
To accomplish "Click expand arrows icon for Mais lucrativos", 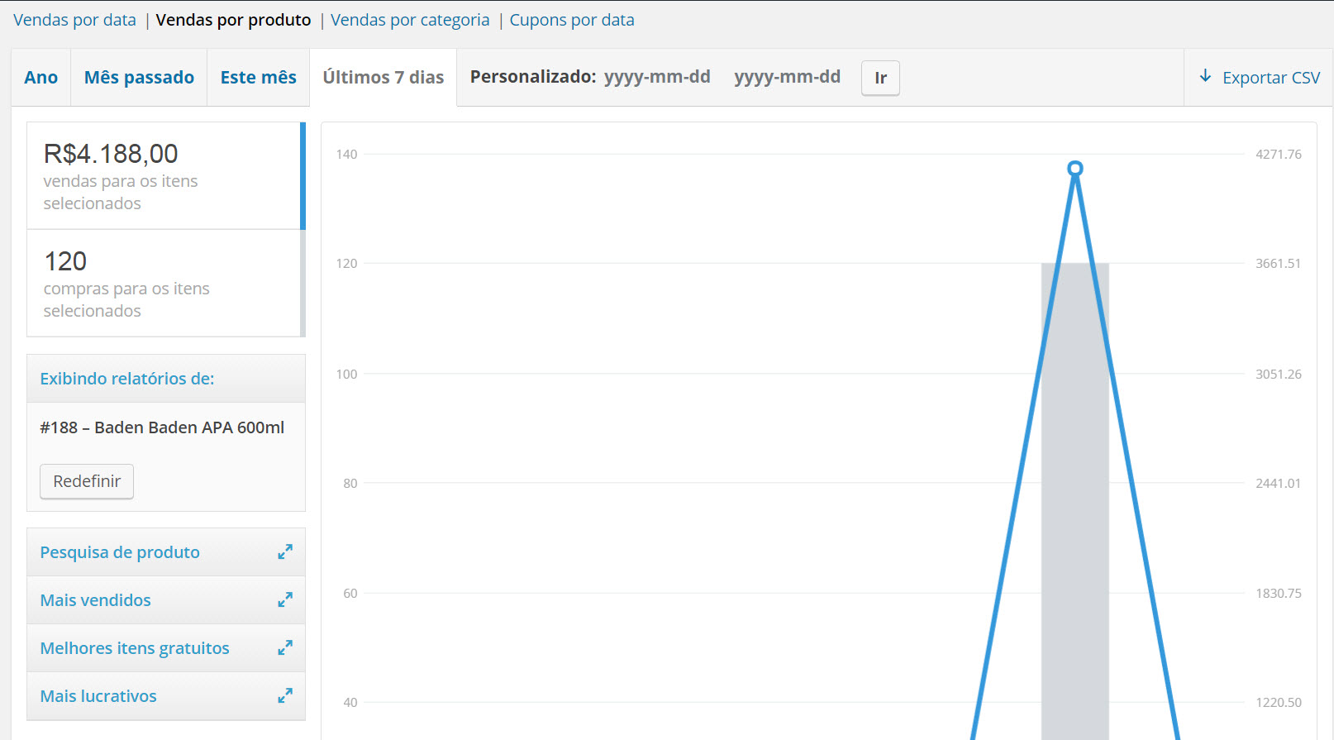I will (x=285, y=695).
